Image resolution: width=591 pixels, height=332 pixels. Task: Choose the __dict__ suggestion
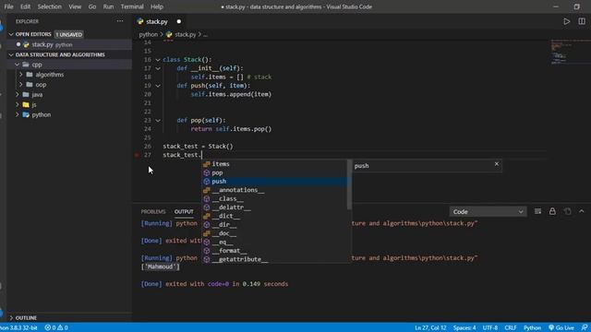coord(274,216)
